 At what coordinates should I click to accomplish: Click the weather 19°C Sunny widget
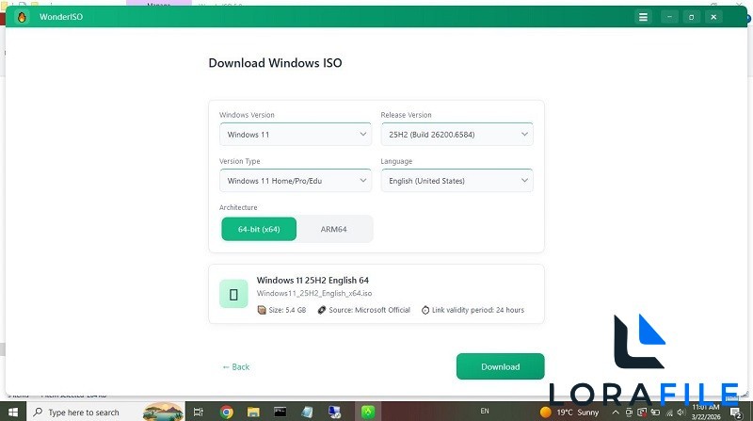[569, 413]
